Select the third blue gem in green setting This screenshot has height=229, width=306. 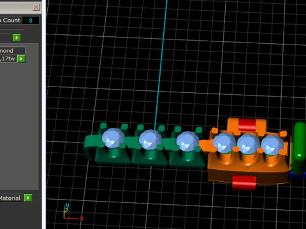(x=187, y=141)
